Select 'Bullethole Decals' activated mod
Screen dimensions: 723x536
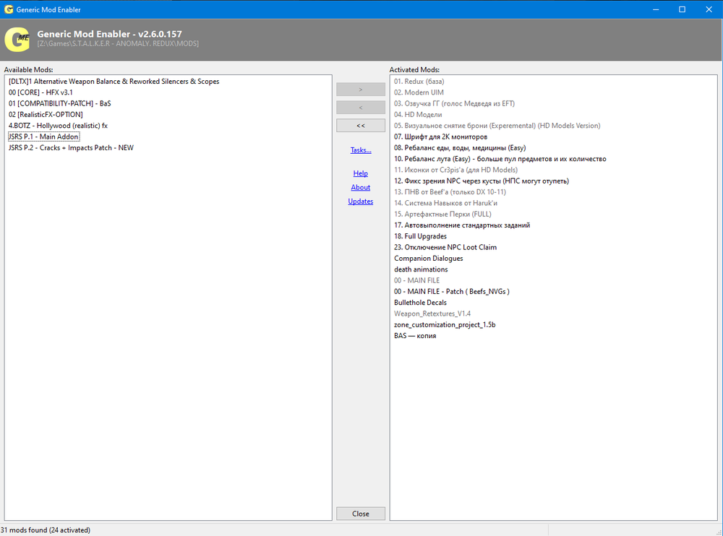[420, 303]
